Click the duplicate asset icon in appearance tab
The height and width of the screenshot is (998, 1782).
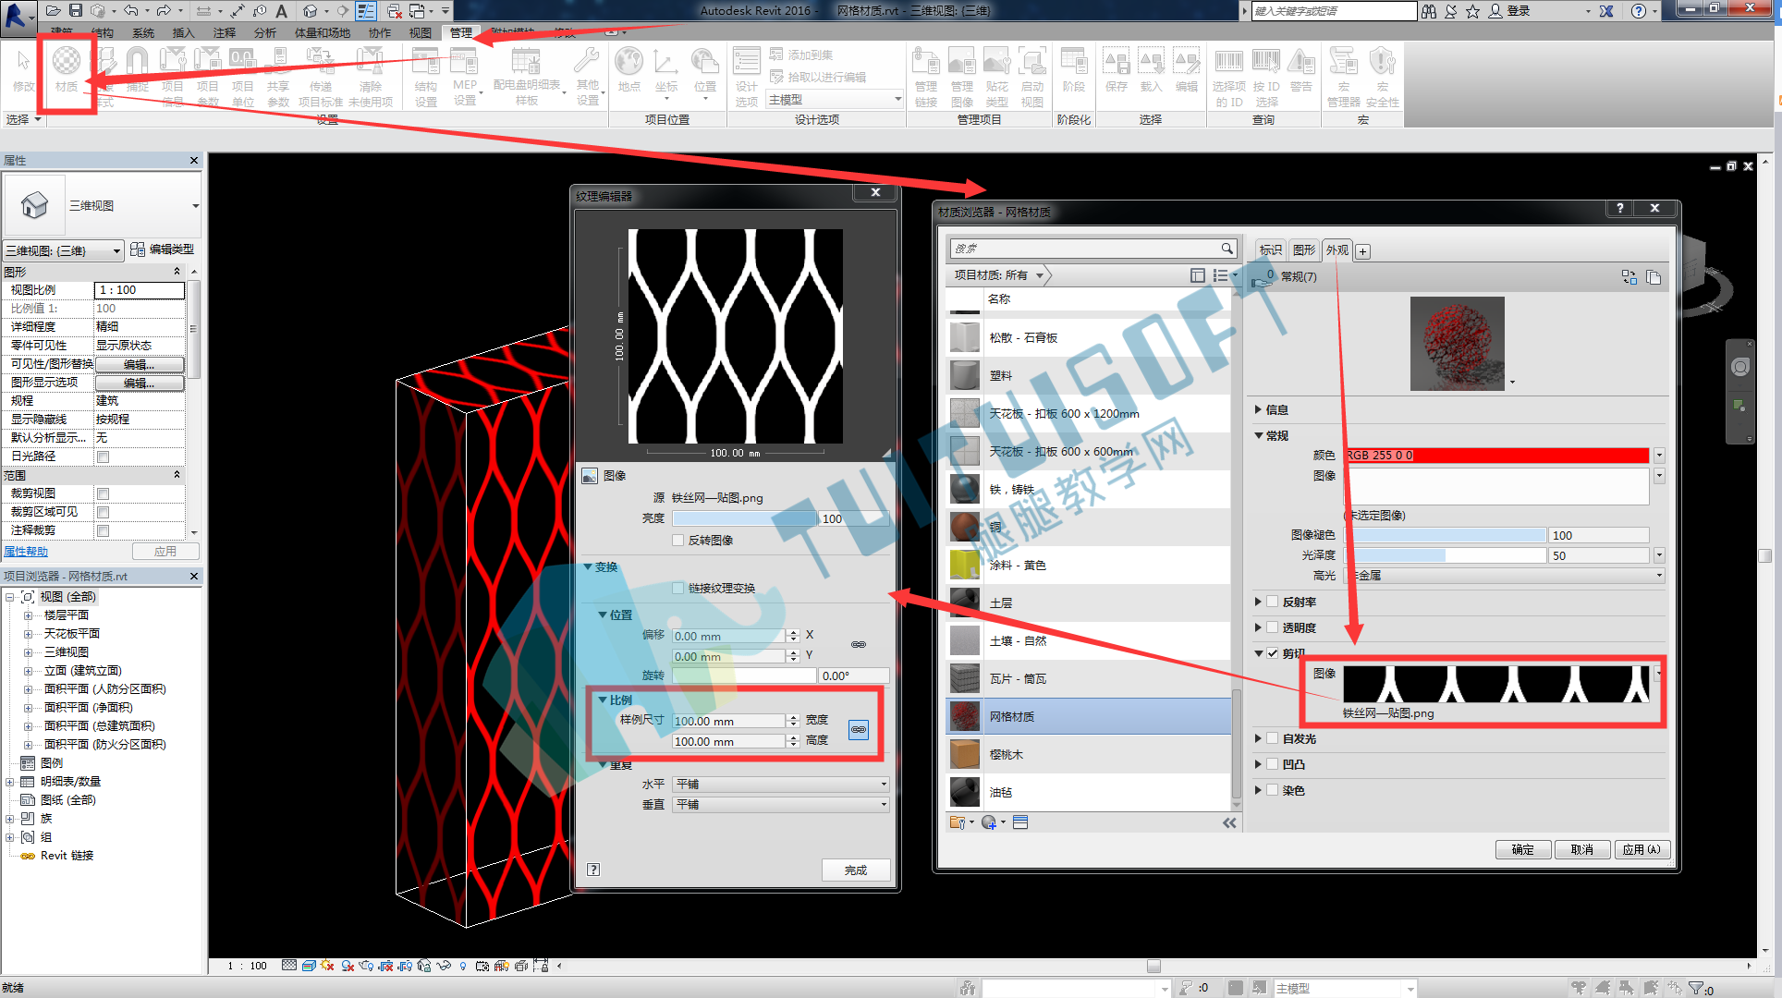pyautogui.click(x=1654, y=276)
